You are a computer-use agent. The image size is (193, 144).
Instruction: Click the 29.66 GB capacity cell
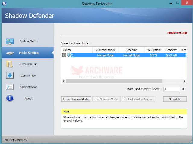(x=171, y=55)
